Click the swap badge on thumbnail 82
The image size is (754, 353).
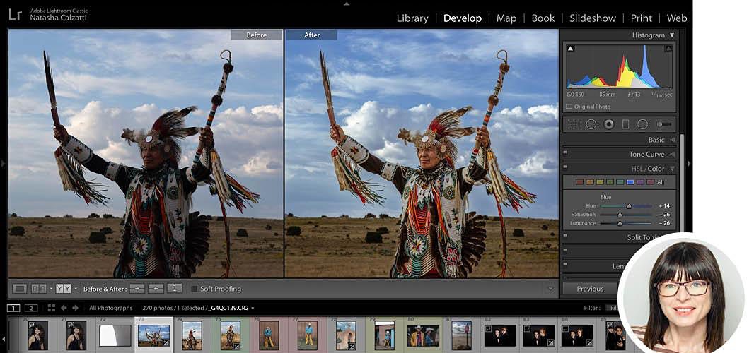click(x=489, y=328)
